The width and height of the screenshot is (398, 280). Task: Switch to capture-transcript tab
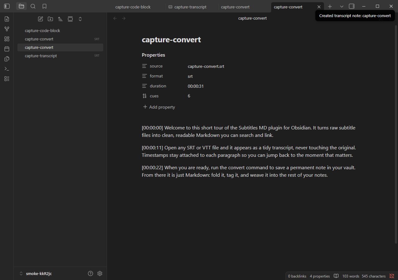click(x=190, y=7)
